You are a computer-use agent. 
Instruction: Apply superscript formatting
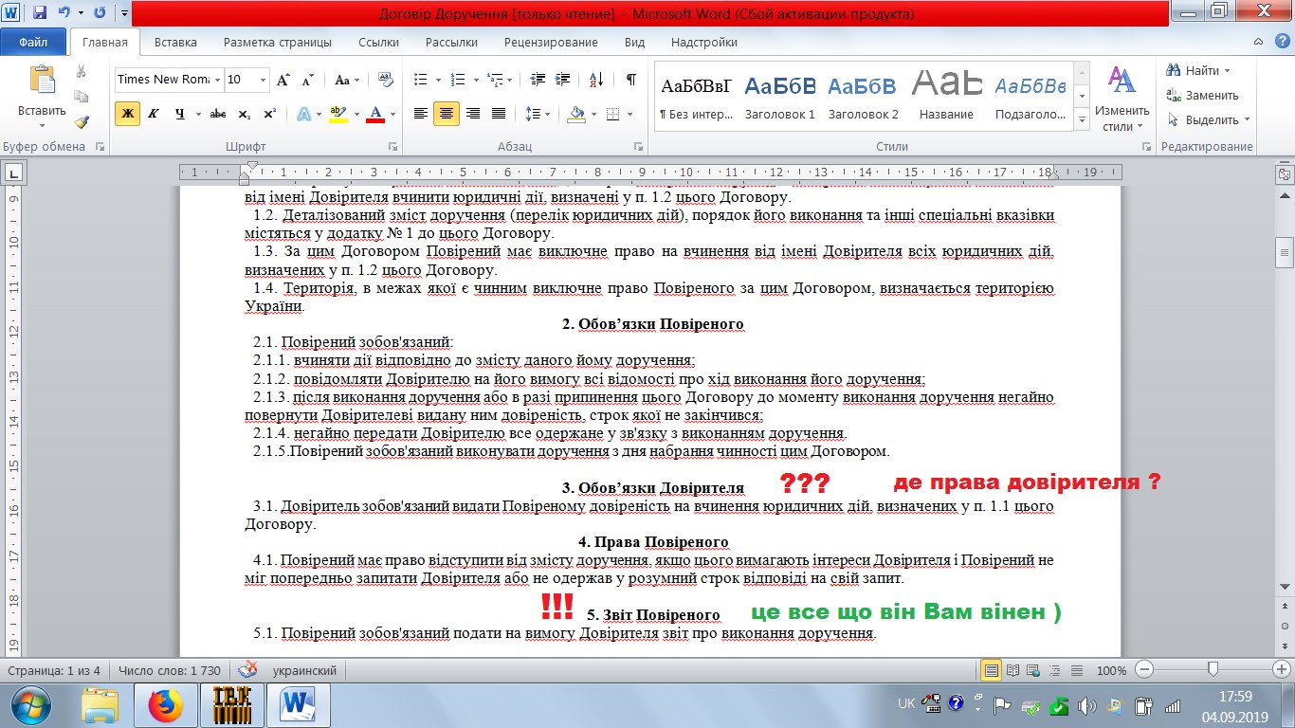coord(270,114)
